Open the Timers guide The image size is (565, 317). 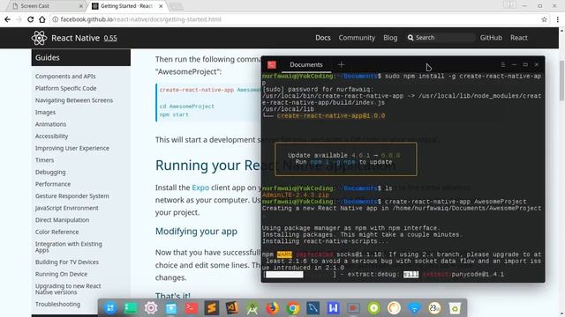click(x=44, y=160)
